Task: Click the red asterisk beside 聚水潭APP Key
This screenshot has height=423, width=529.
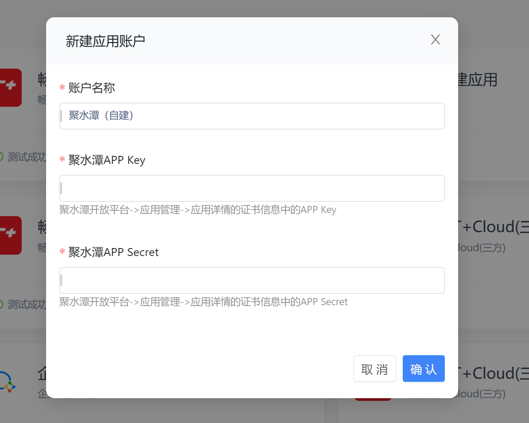Action: click(x=62, y=159)
